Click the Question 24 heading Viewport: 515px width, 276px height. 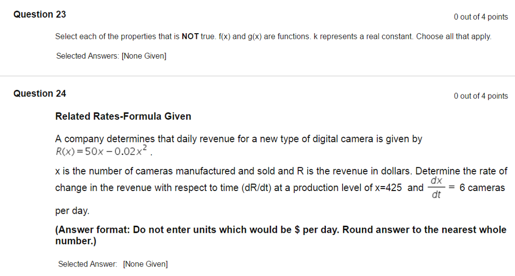click(40, 94)
